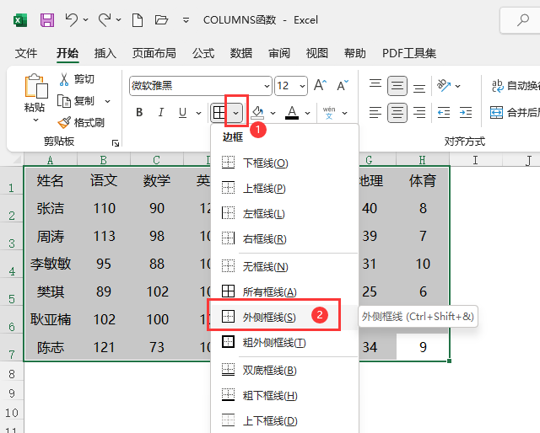The image size is (540, 433).
Task: Choose 上框线(P) top border
Action: (284, 188)
